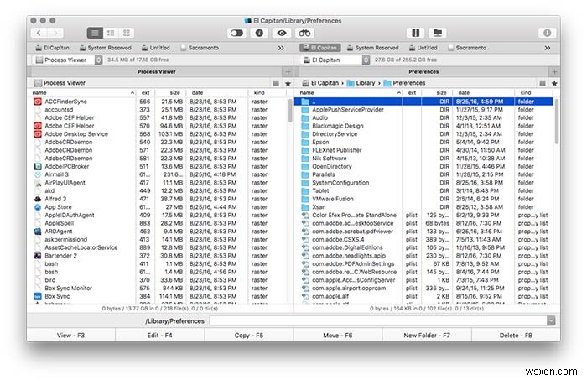
Task: Click the archive compress toolbar icon
Action: tap(416, 33)
